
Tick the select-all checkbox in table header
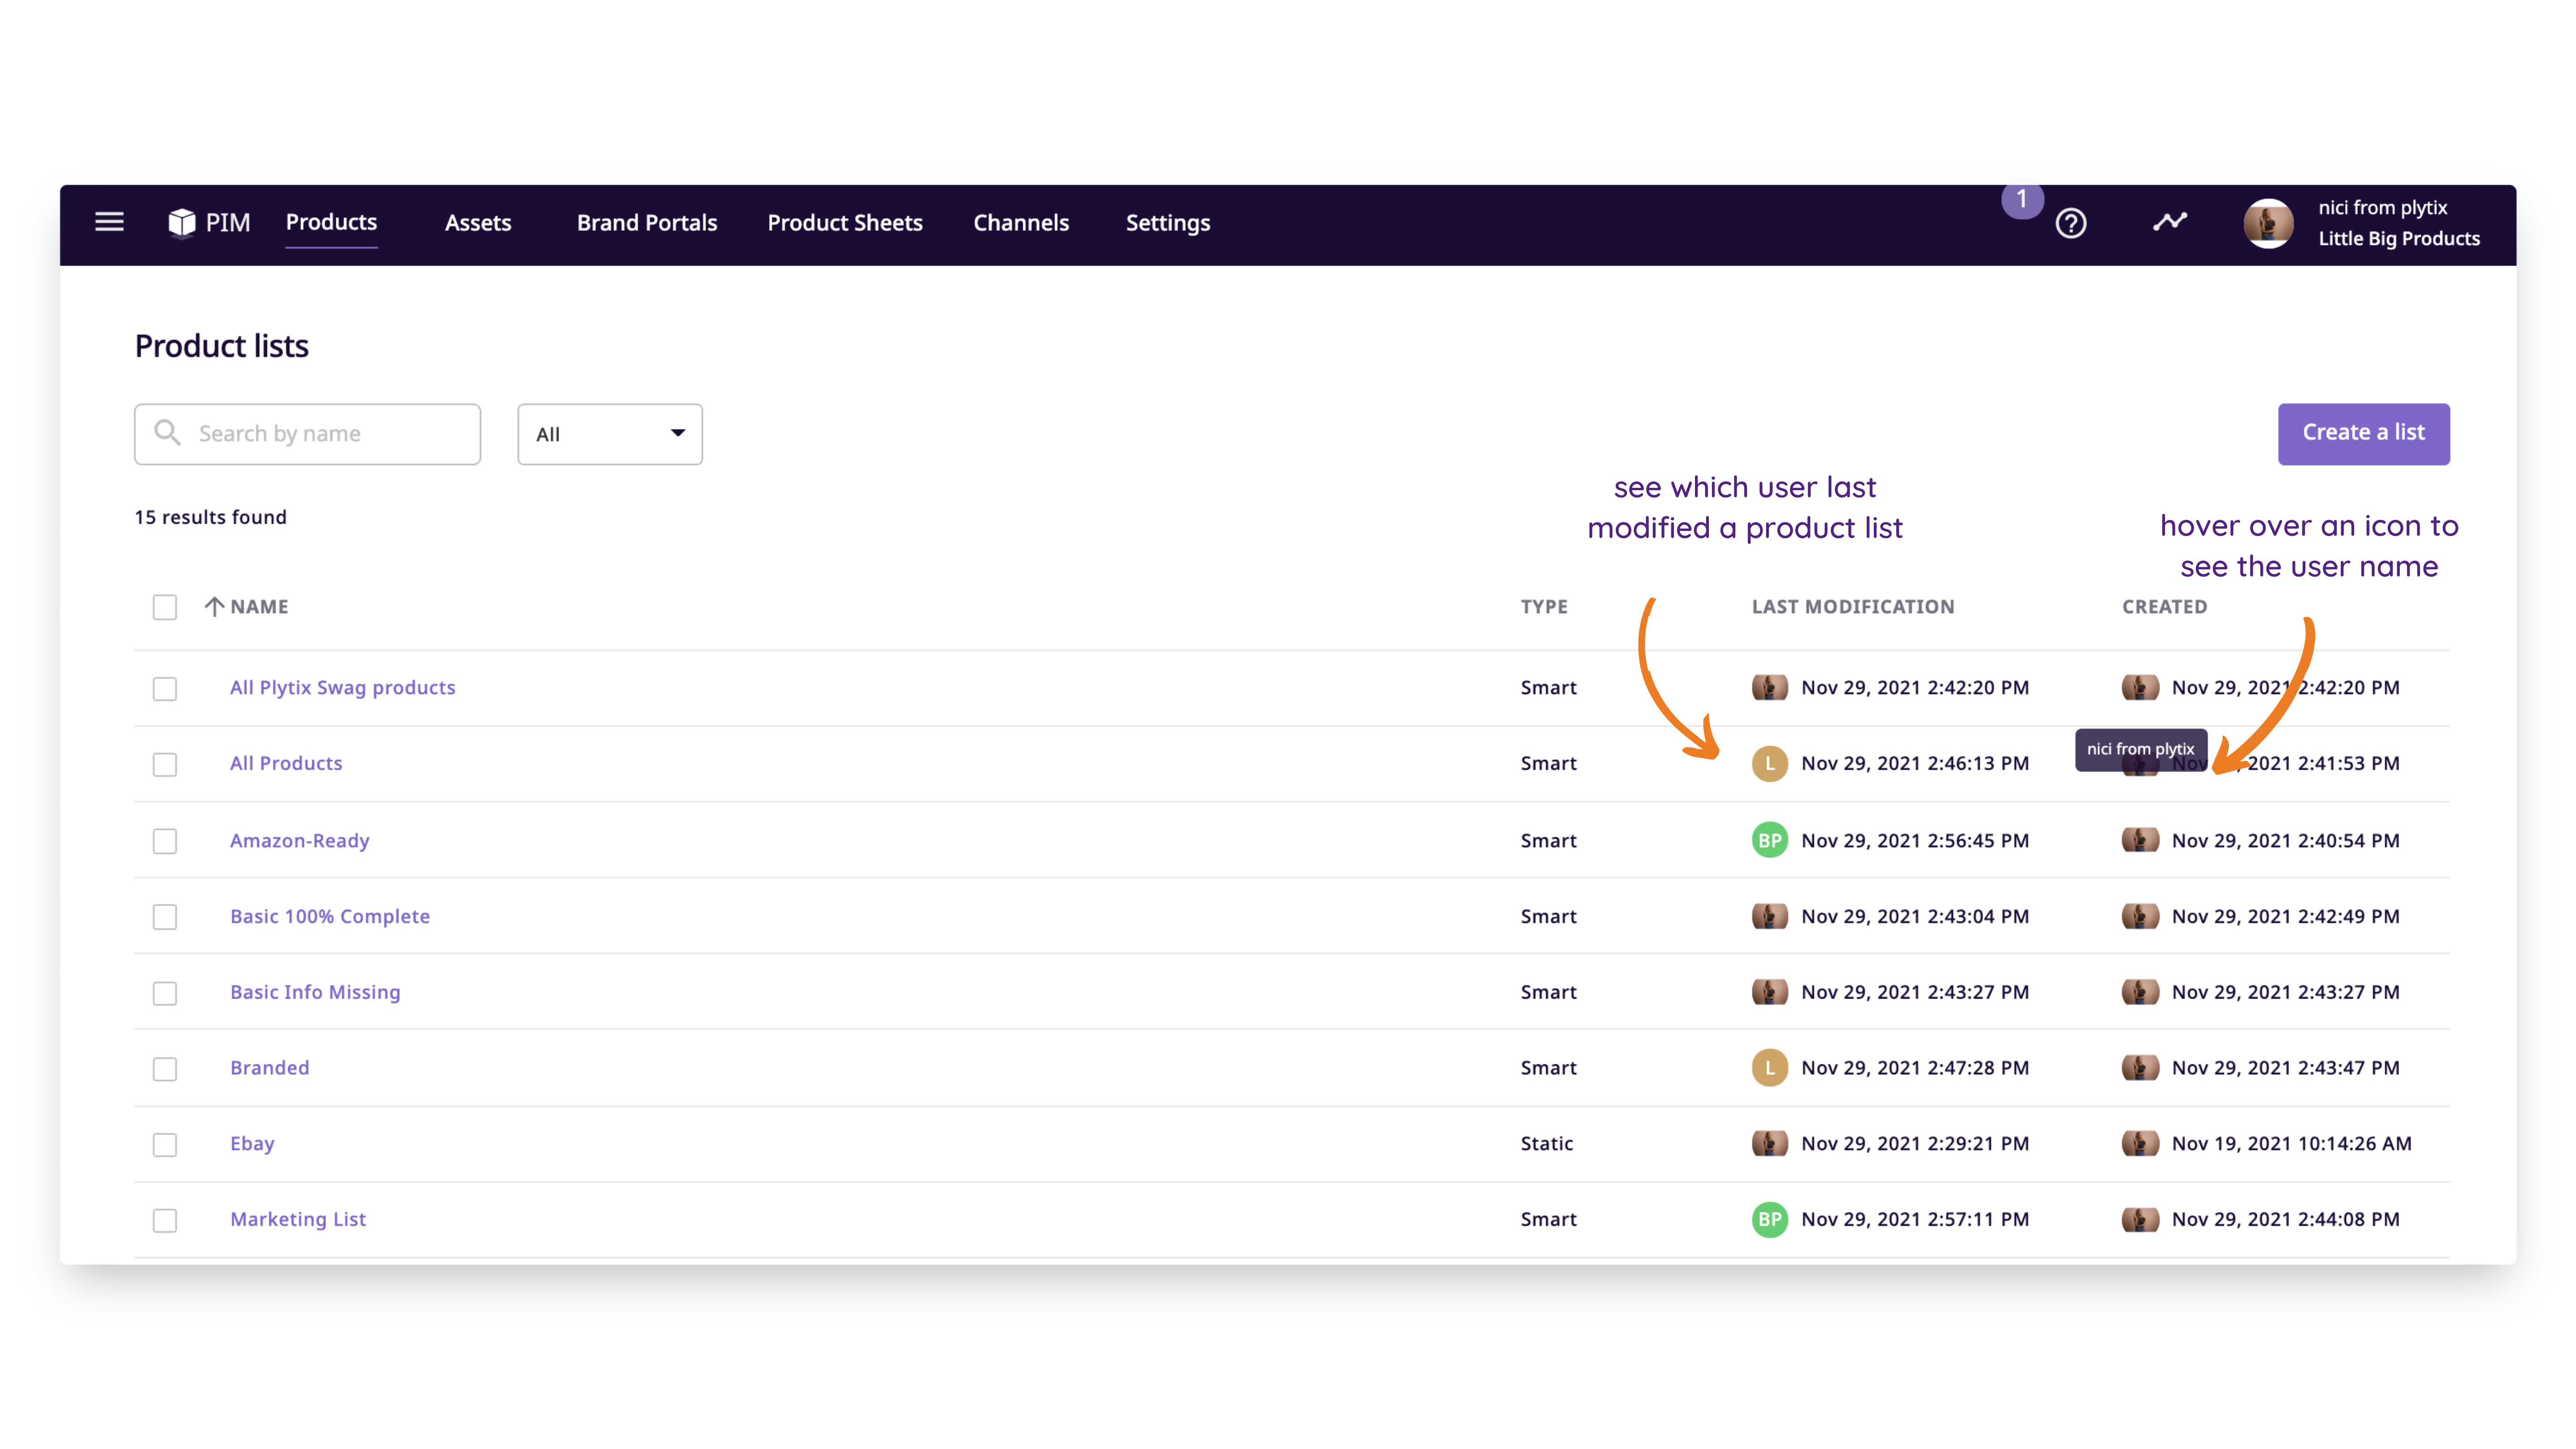click(165, 607)
